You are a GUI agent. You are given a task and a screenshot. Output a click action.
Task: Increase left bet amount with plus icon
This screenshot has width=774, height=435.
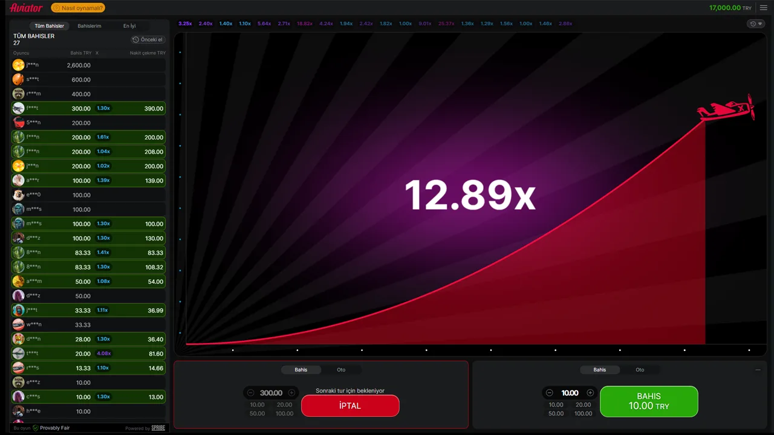pyautogui.click(x=291, y=393)
